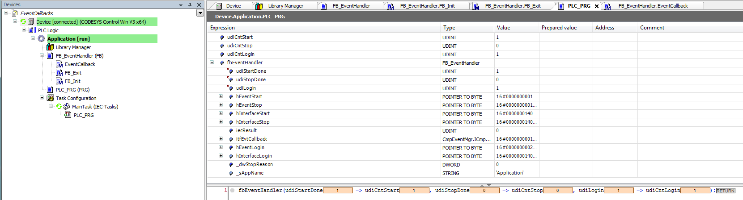Screen dimensions: 743x200
Task: Pin the Devices panel with pushpin icon
Action: tap(190, 5)
